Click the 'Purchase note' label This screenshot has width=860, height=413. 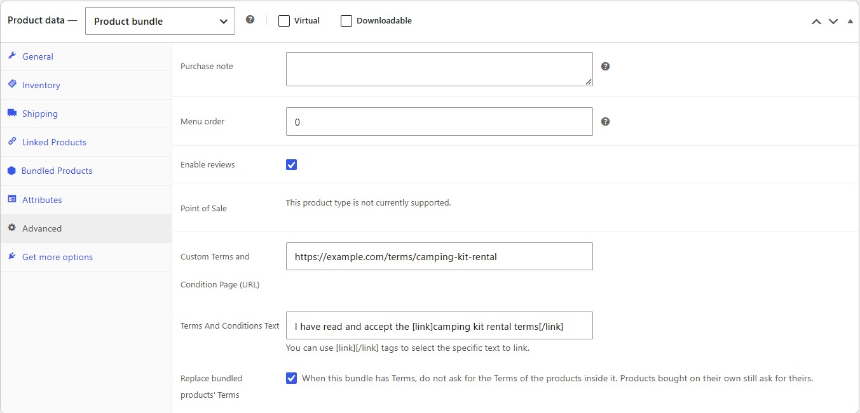(207, 66)
